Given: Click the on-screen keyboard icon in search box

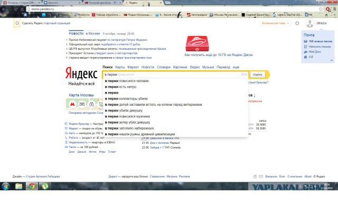Looking at the screenshot, I should coord(244,75).
